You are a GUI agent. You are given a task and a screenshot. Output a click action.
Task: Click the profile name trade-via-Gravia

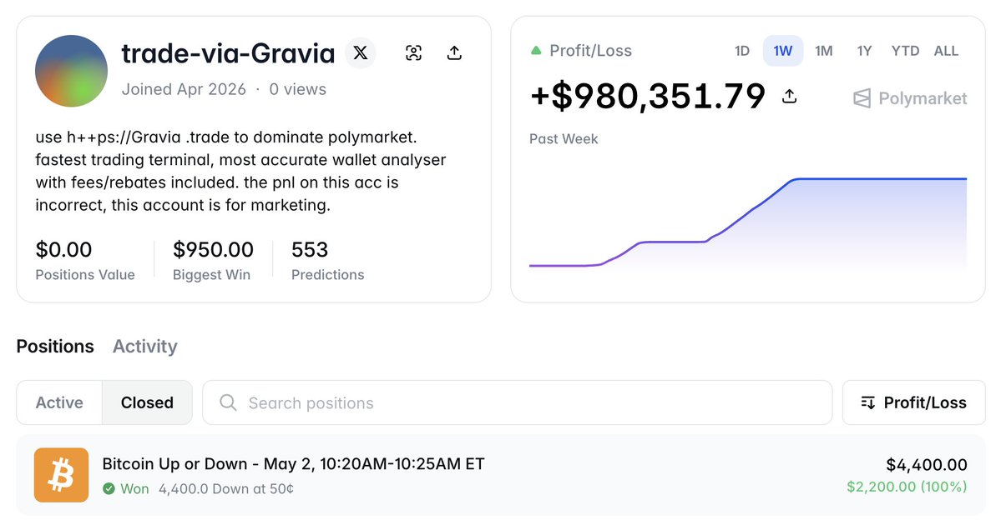(228, 53)
